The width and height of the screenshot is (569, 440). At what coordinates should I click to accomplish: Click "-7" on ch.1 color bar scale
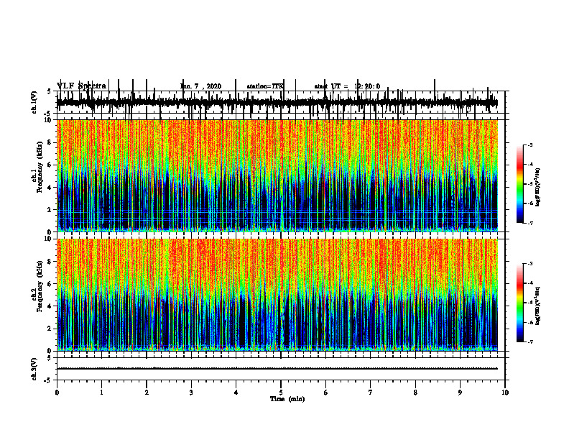(x=529, y=223)
